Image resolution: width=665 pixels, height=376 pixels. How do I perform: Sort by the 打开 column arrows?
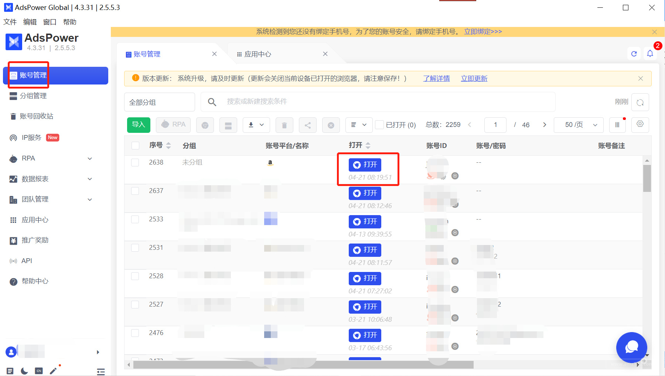pos(368,145)
